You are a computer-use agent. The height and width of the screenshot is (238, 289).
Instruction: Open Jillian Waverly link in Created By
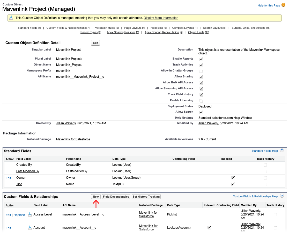point(66,123)
